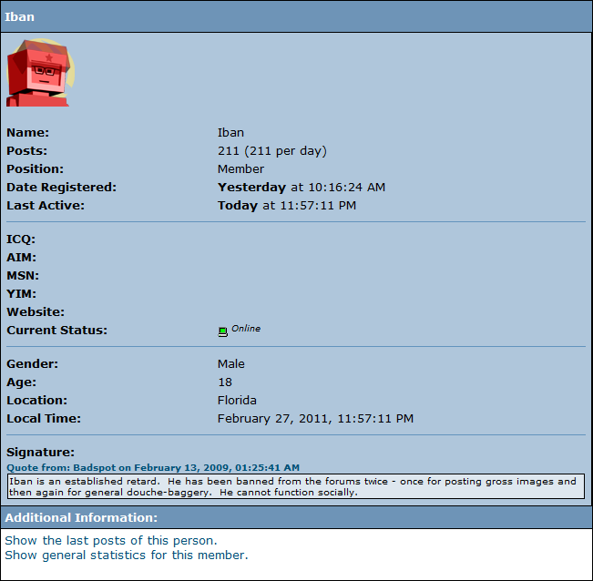Click the 'Age:' label
Image resolution: width=593 pixels, height=581 pixels.
(22, 382)
